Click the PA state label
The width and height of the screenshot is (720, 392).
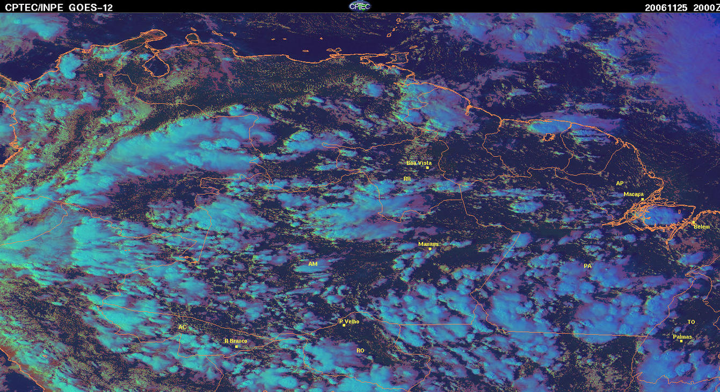[x=587, y=266]
